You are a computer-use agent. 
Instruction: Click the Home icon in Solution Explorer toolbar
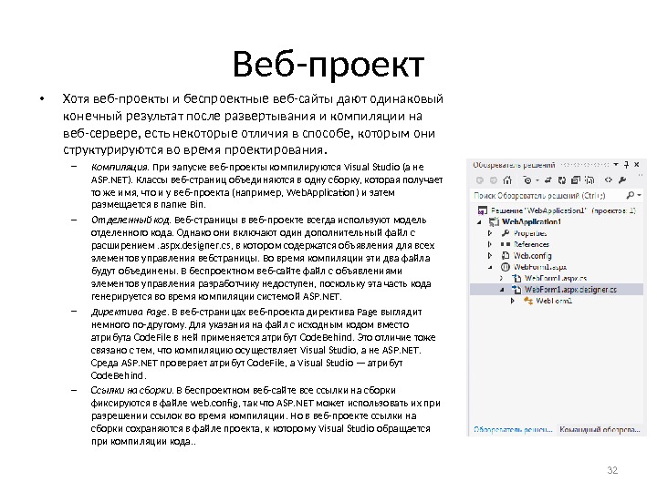click(507, 179)
